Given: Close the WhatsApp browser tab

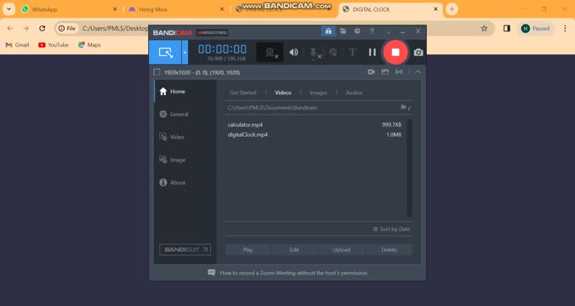Looking at the screenshot, I should point(115,9).
